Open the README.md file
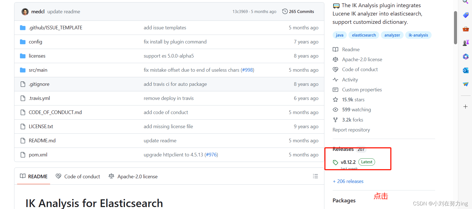Screen dimensions: 472x209 click(x=42, y=141)
